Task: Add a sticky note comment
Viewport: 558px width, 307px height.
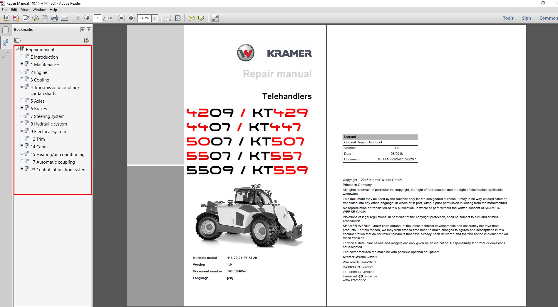Action: pyautogui.click(x=191, y=18)
